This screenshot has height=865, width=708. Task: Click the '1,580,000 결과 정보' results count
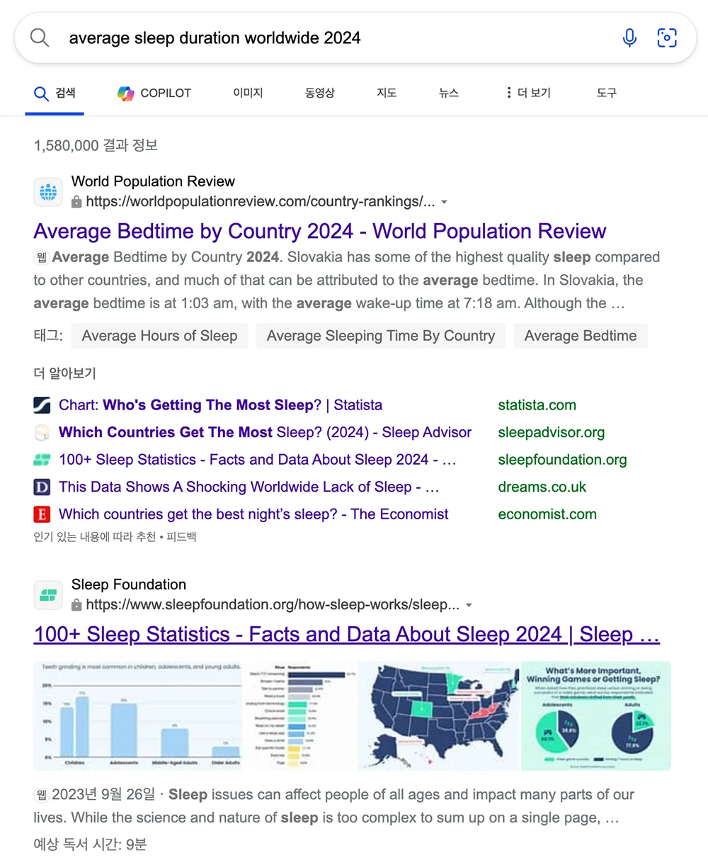pyautogui.click(x=96, y=145)
